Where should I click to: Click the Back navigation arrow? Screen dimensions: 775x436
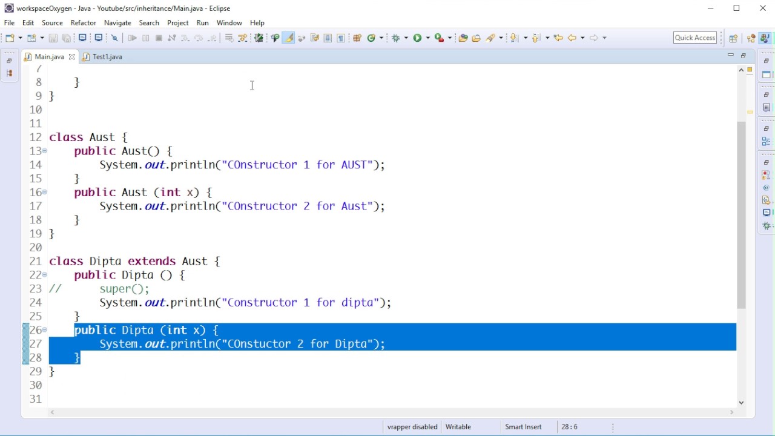coord(572,38)
